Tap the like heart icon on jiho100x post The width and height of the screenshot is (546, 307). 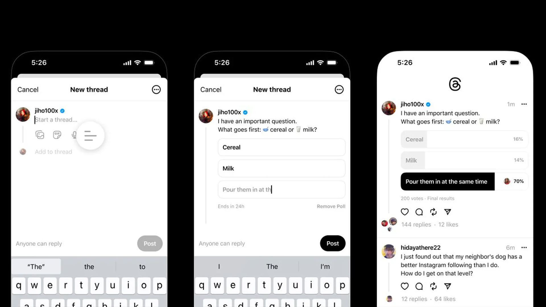405,212
